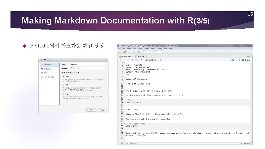This screenshot has width=265, height=149.
Task: Select the HTML output format radio button
Action: click(x=63, y=76)
